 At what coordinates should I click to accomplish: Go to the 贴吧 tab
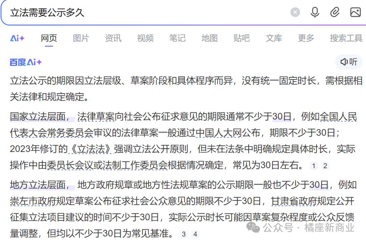point(242,38)
